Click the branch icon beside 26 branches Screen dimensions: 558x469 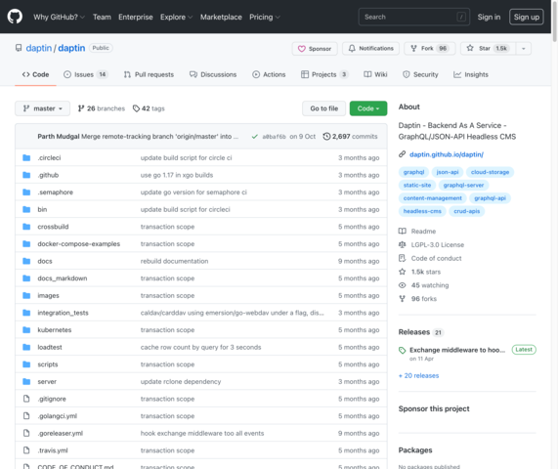point(81,108)
